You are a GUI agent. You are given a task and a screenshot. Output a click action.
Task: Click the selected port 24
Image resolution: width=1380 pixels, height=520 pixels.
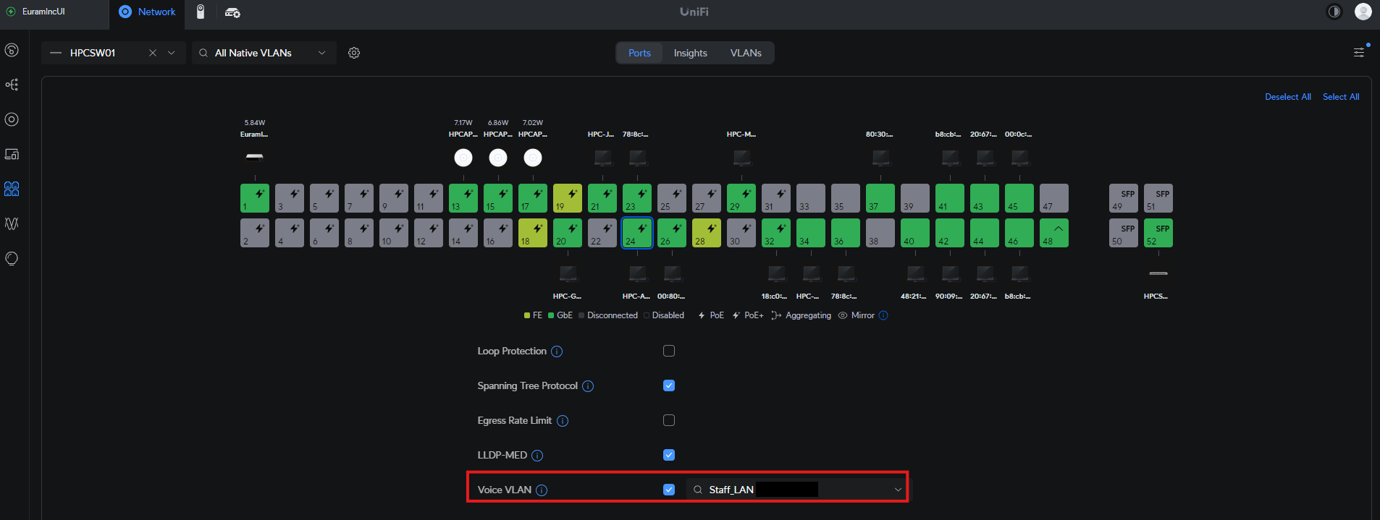(x=637, y=233)
